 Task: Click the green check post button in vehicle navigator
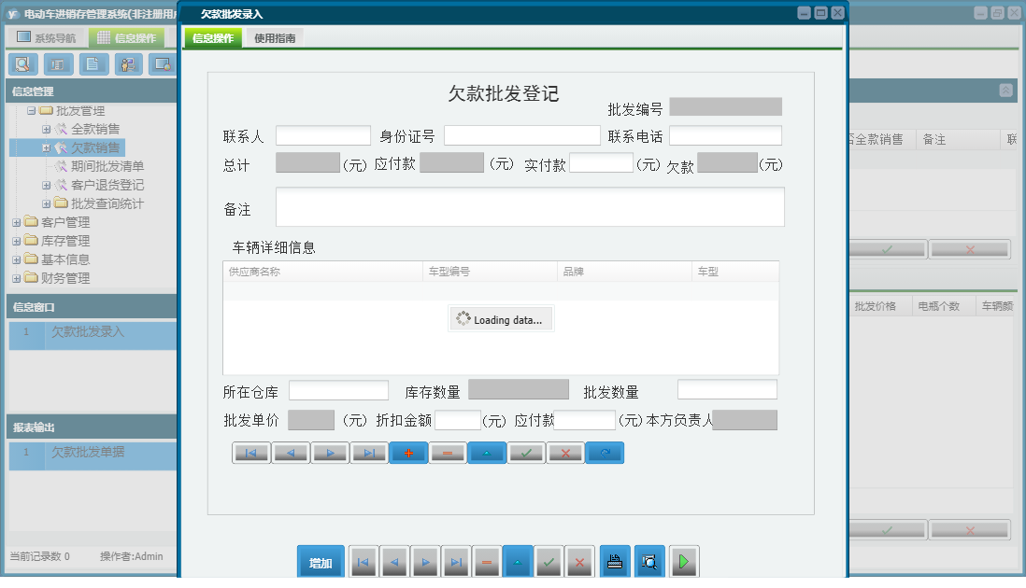(x=526, y=453)
